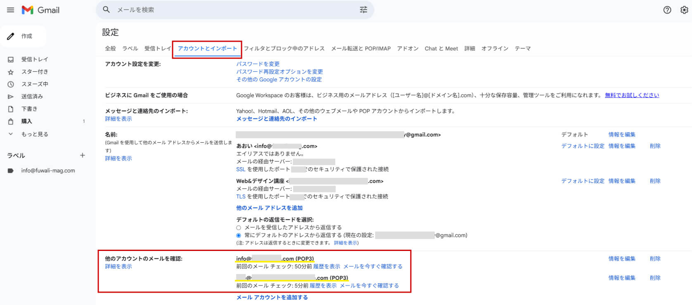Expand もっと見る in the sidebar

[34, 134]
